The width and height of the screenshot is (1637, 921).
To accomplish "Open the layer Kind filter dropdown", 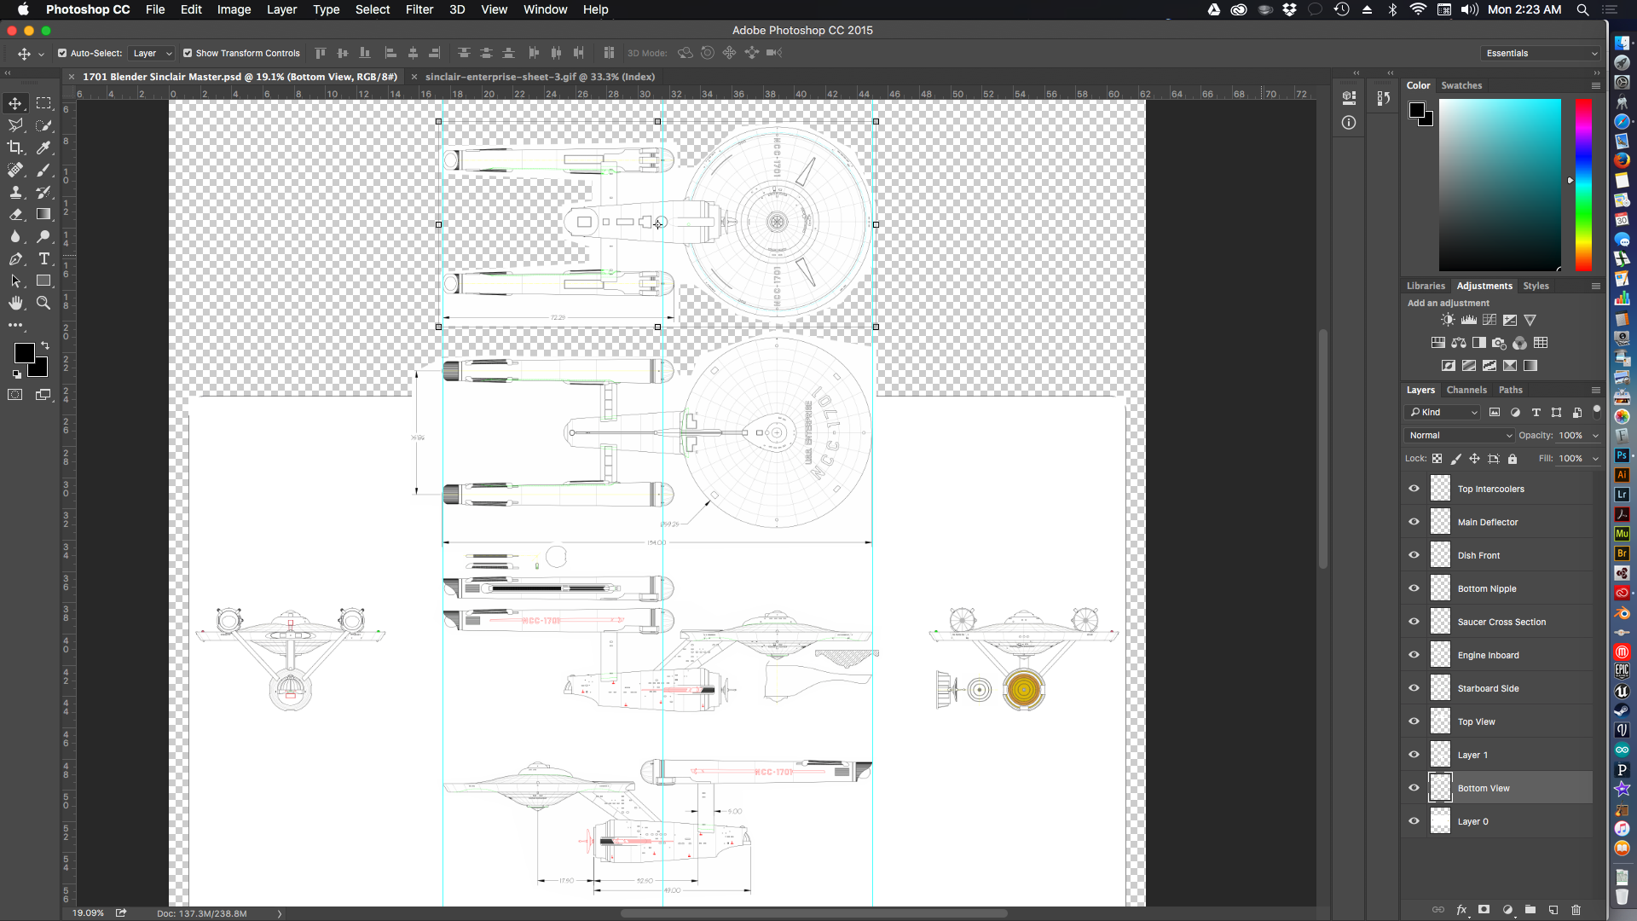I will coord(1443,412).
